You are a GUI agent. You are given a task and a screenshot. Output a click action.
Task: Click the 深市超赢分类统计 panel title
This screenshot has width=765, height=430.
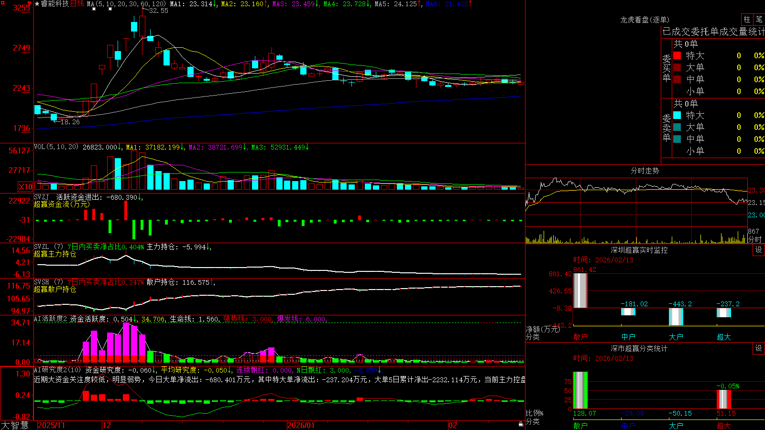639,348
